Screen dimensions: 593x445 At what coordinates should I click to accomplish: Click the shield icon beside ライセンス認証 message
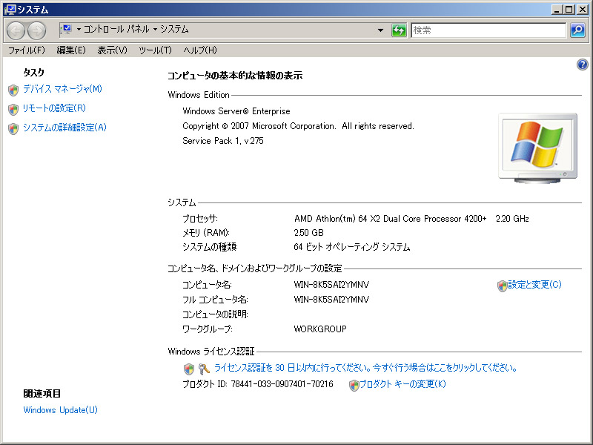[x=189, y=369]
